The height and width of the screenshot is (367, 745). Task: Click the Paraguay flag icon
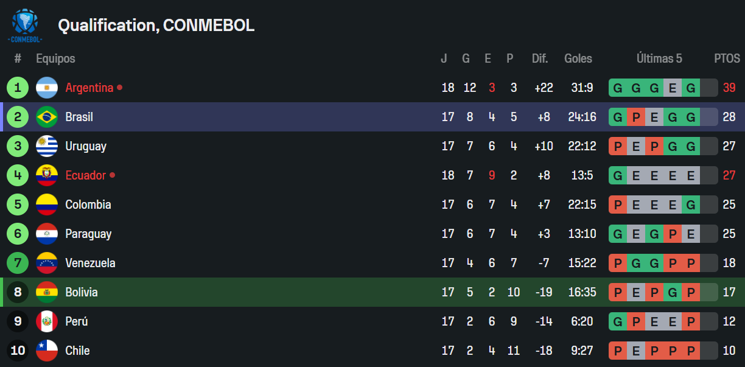point(47,234)
